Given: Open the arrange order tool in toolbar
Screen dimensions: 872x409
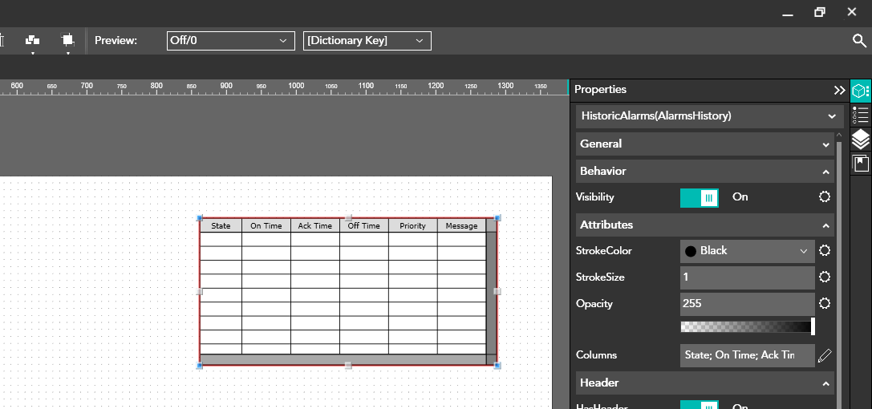Looking at the screenshot, I should coord(33,41).
